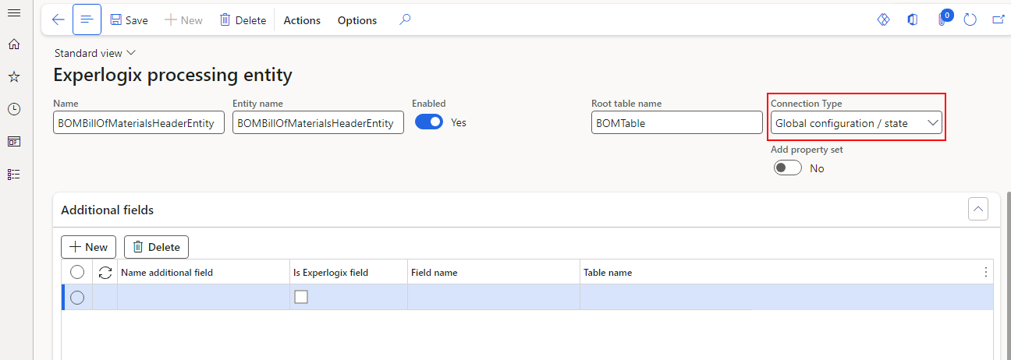
Task: Click the grid refresh column icon
Action: [x=105, y=272]
